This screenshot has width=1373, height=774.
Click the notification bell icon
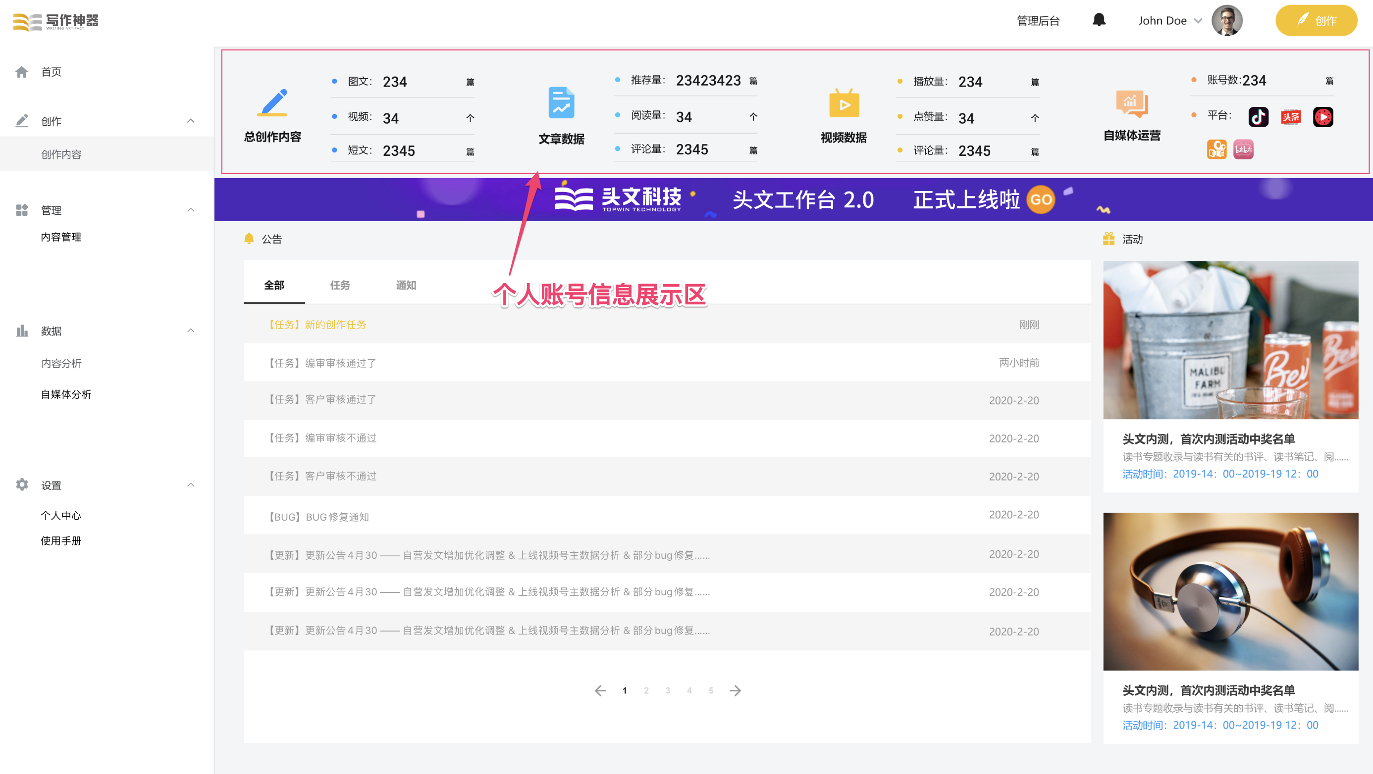(x=1099, y=20)
